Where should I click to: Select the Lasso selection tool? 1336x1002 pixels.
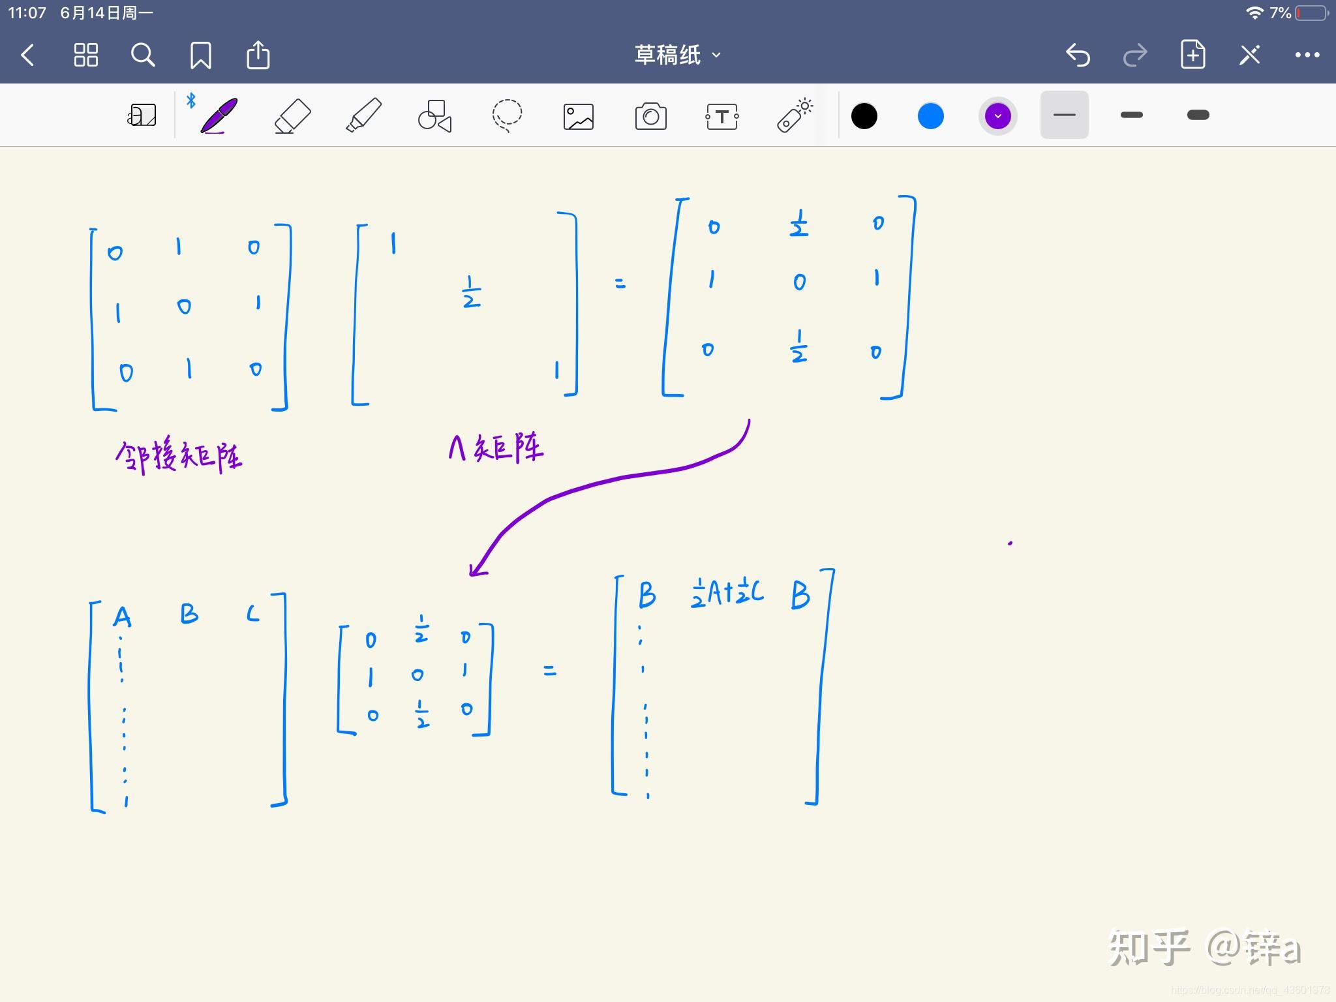tap(506, 115)
